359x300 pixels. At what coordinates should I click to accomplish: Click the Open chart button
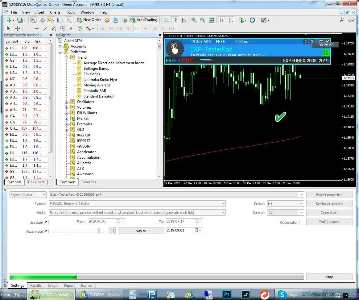[x=329, y=212]
